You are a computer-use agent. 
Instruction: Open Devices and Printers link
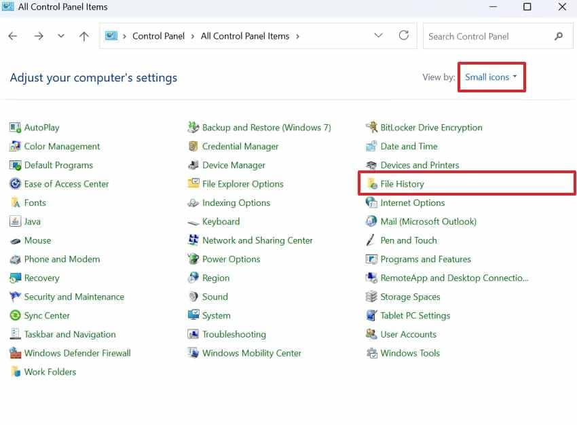click(x=420, y=165)
